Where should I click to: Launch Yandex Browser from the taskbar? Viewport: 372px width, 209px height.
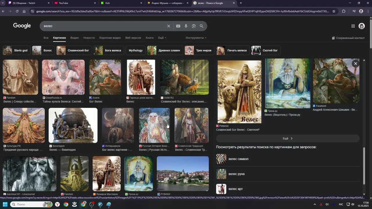58,204
